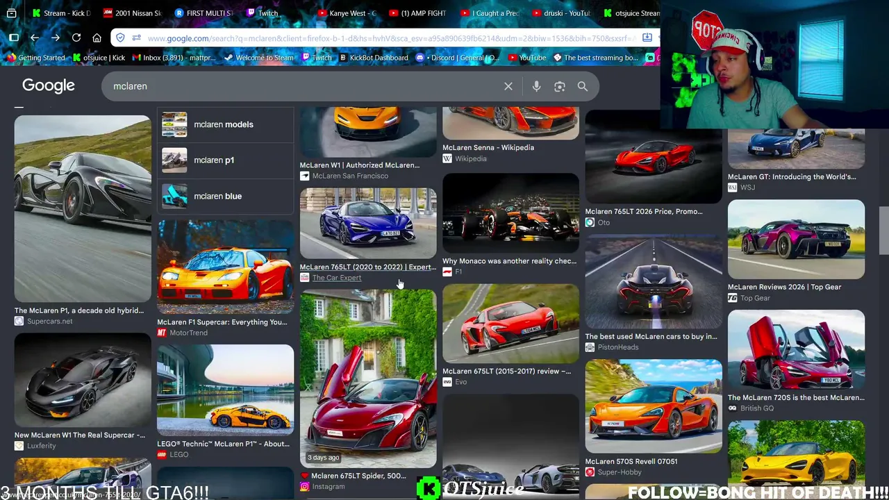The height and width of the screenshot is (500, 889).
Task: Open the browser home page
Action: pyautogui.click(x=97, y=37)
